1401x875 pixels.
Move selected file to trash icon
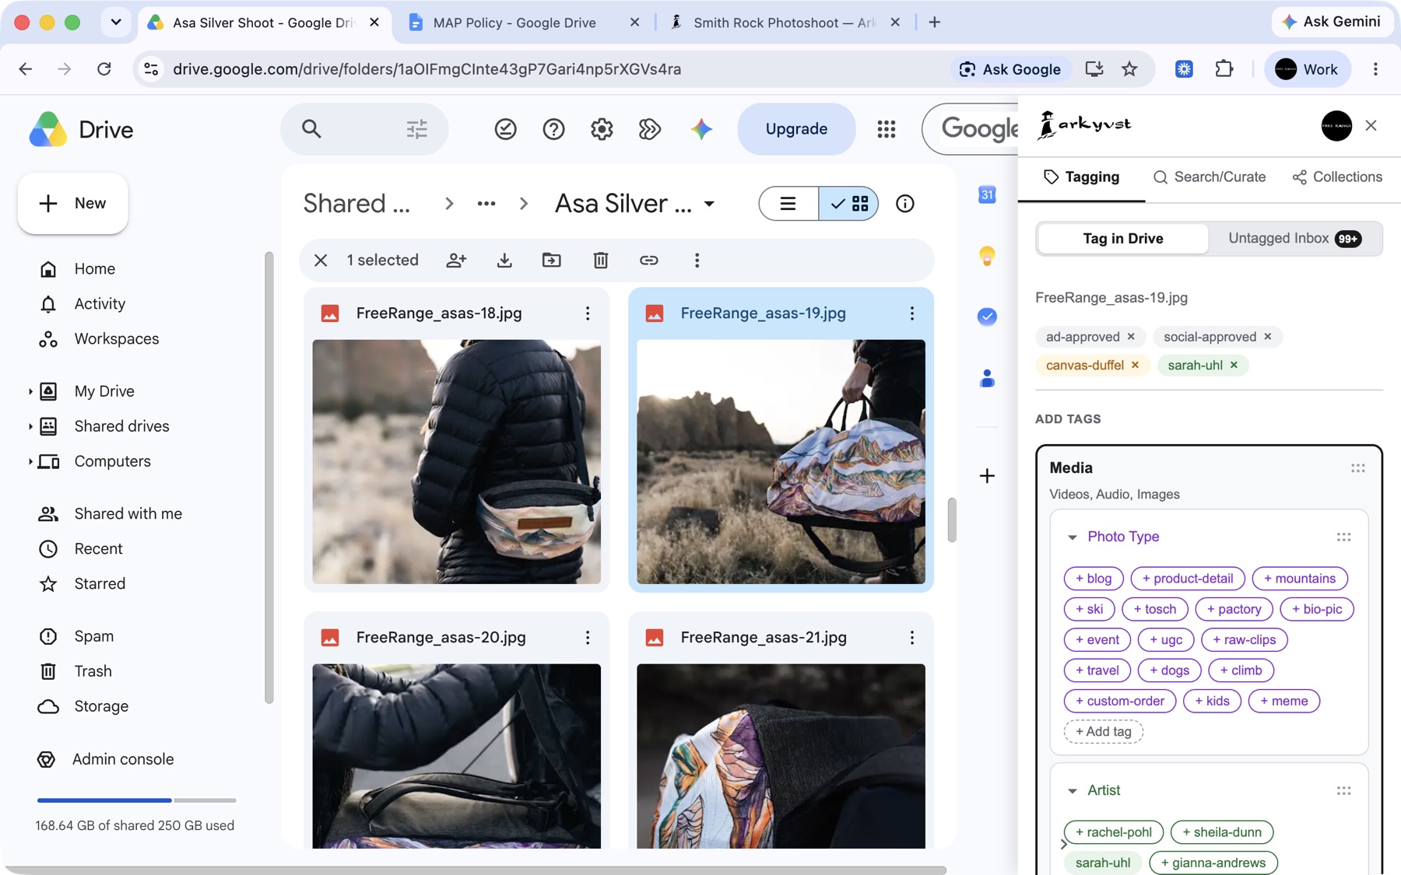600,261
